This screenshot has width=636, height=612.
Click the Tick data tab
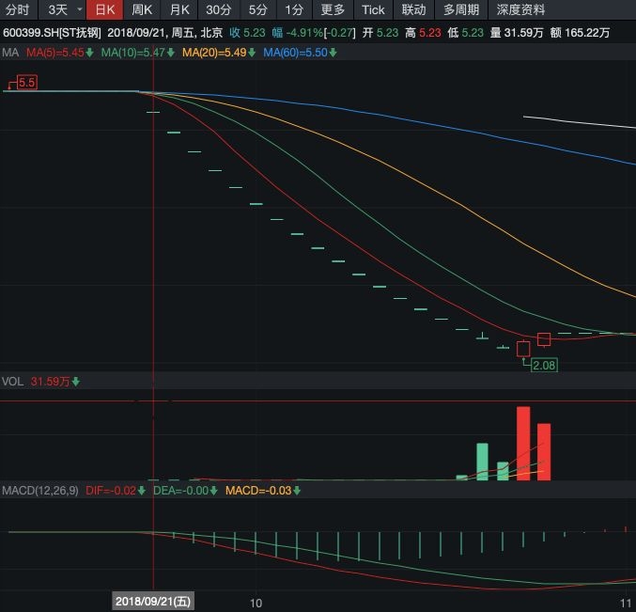[373, 10]
